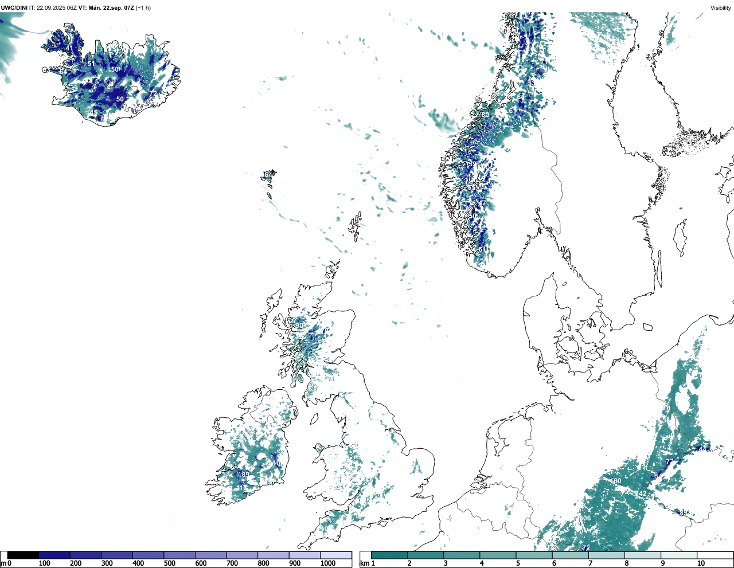This screenshot has width=734, height=568.
Task: Click the "80" value on the Norwegian coast
Action: (x=485, y=115)
